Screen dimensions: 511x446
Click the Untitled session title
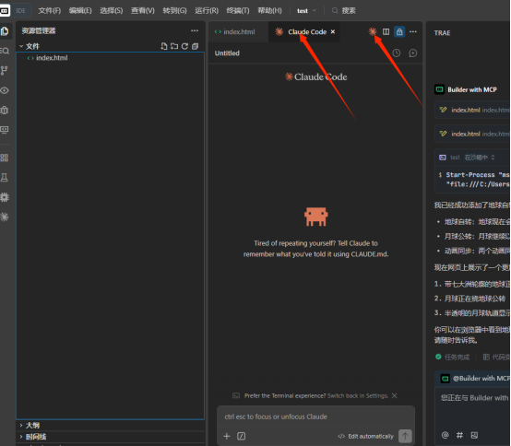[227, 53]
